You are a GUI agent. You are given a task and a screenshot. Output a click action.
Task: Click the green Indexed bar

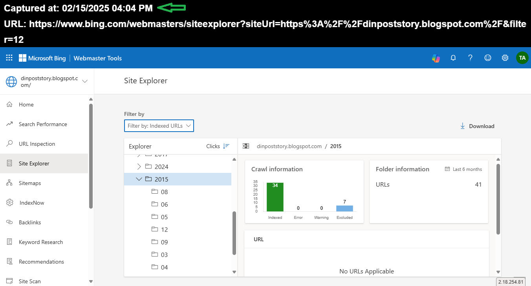coord(275,197)
